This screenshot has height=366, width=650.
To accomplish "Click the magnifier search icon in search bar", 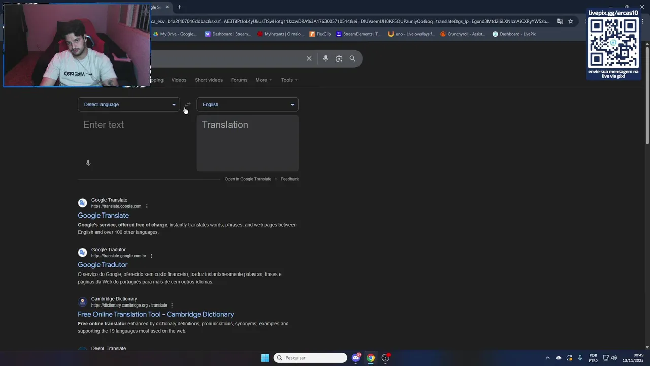I will (352, 58).
